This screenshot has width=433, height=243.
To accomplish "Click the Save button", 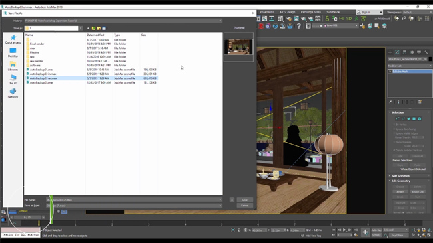I will [x=245, y=200].
